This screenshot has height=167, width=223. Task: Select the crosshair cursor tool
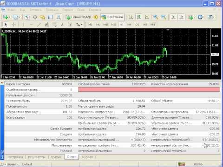click(13, 25)
